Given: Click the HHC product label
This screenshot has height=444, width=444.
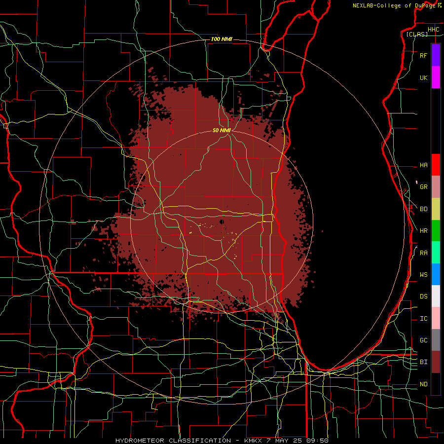Looking at the screenshot, I should 433,30.
